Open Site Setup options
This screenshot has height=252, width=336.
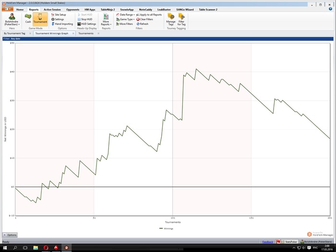(59, 14)
